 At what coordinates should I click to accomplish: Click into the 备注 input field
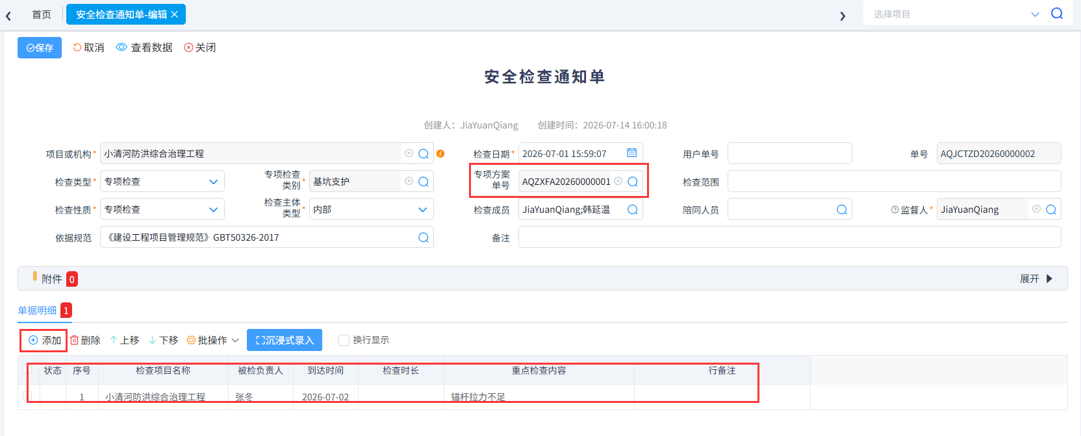point(789,237)
